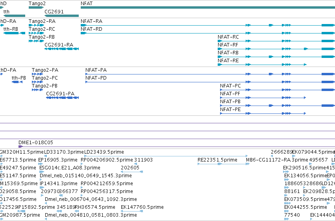Select the RP004206902.5prime EST
The height and width of the screenshot is (221, 335).
pos(82,164)
